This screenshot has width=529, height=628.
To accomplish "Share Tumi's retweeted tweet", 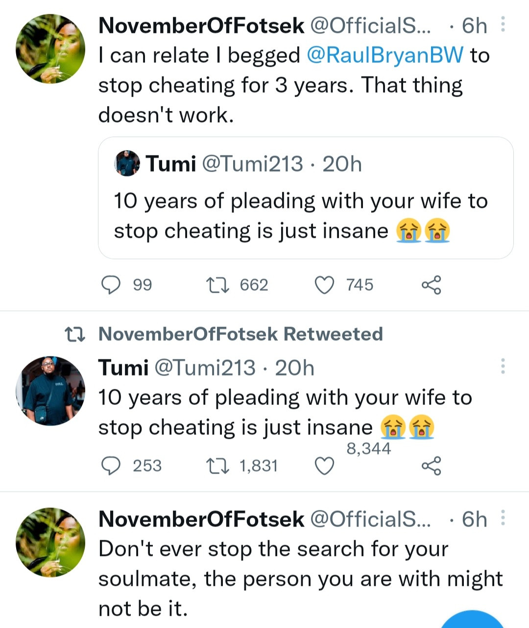I will point(431,466).
